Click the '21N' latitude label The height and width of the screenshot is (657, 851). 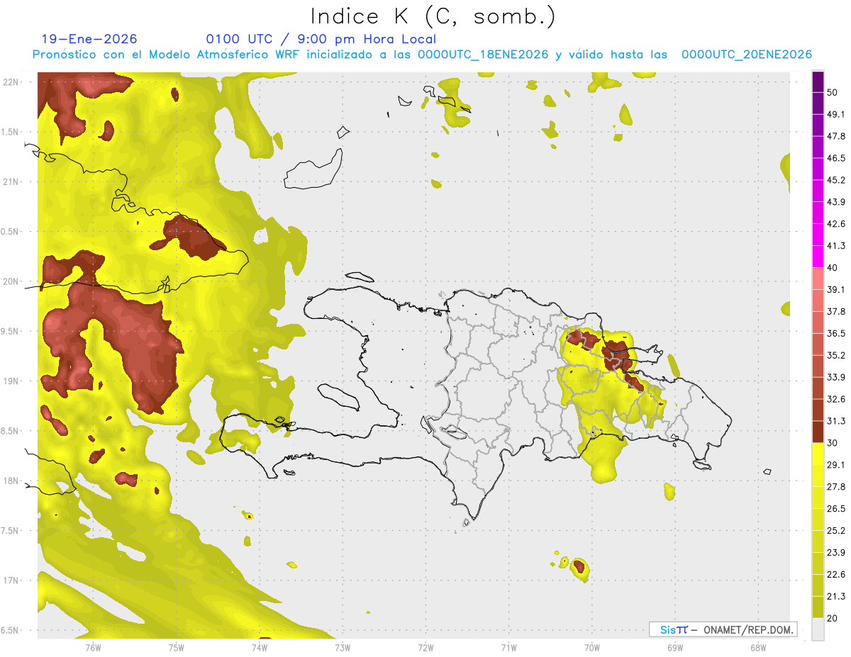click(12, 181)
